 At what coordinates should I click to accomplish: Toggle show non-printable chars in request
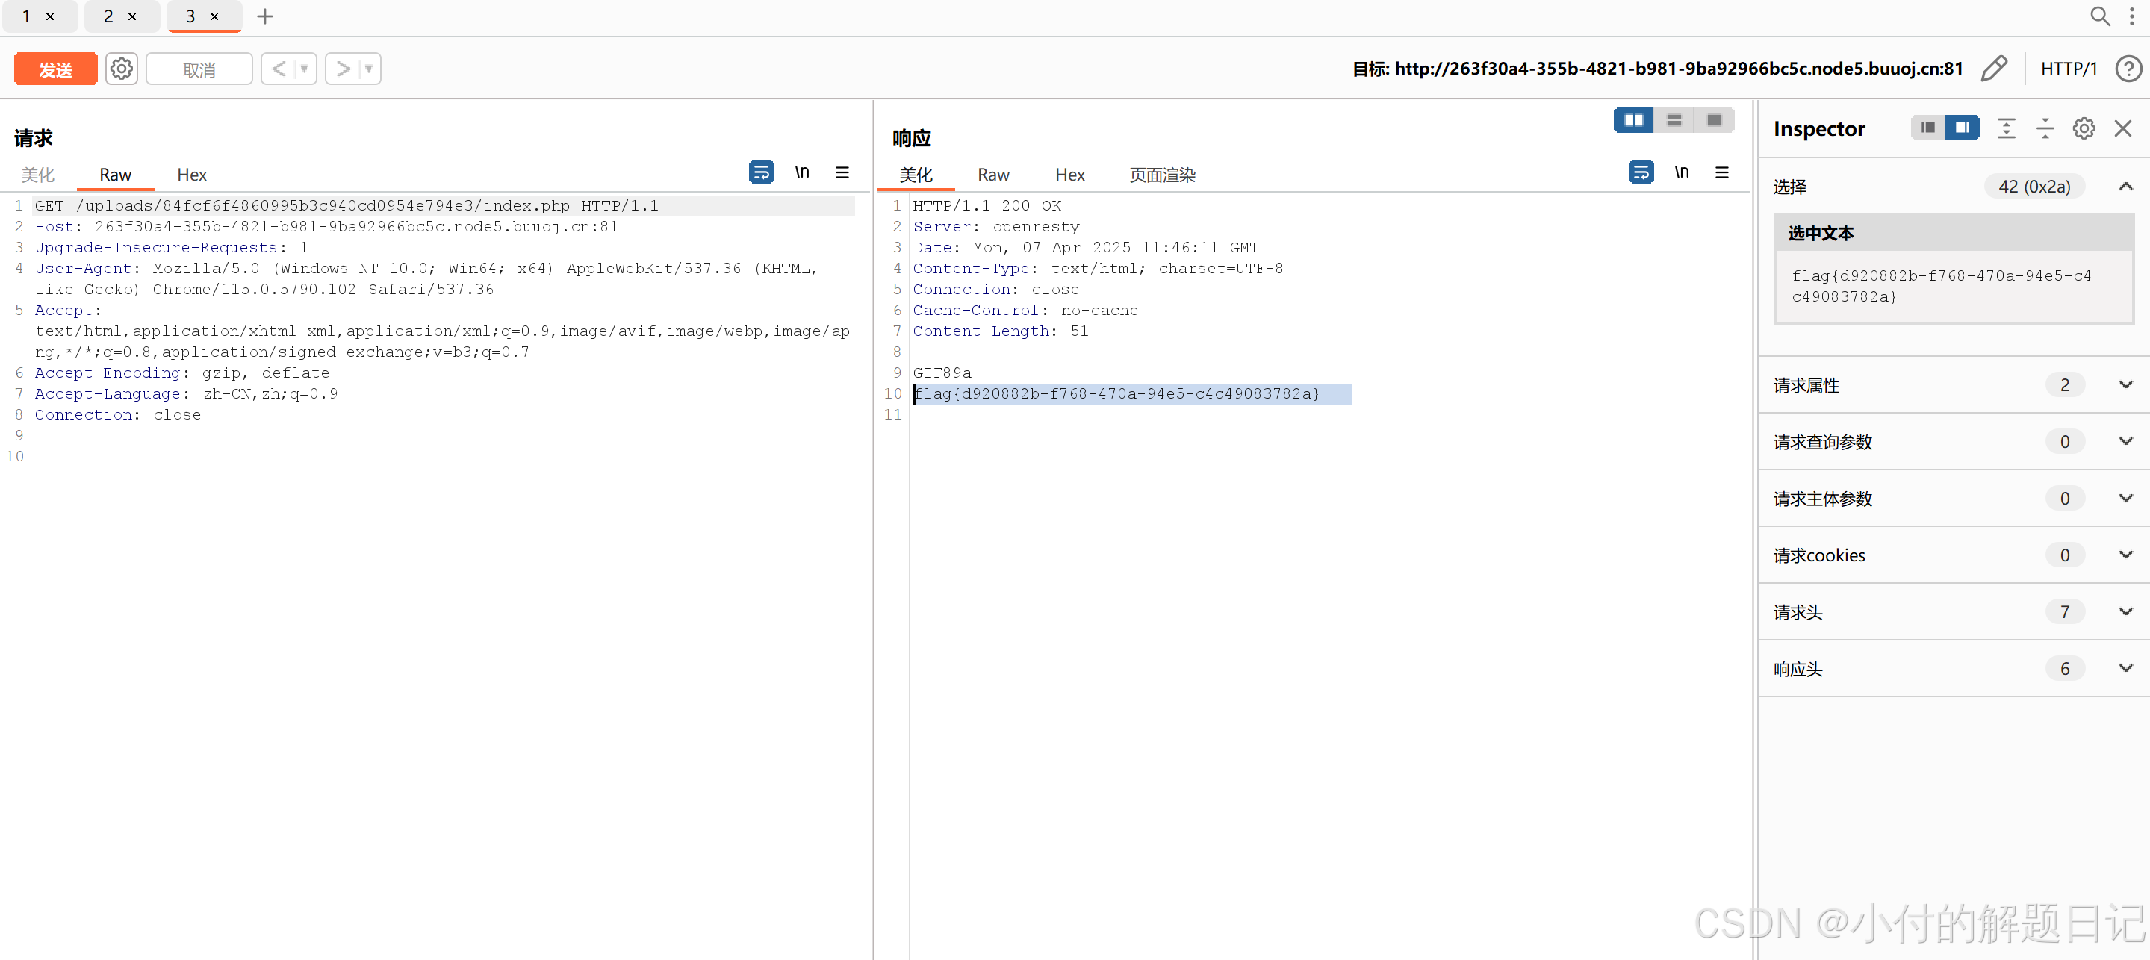coord(801,172)
